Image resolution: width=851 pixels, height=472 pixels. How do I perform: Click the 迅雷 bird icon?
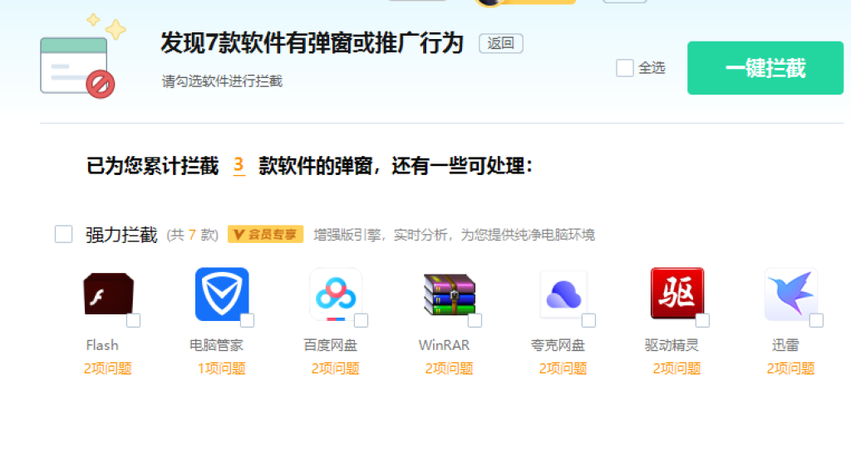point(791,294)
